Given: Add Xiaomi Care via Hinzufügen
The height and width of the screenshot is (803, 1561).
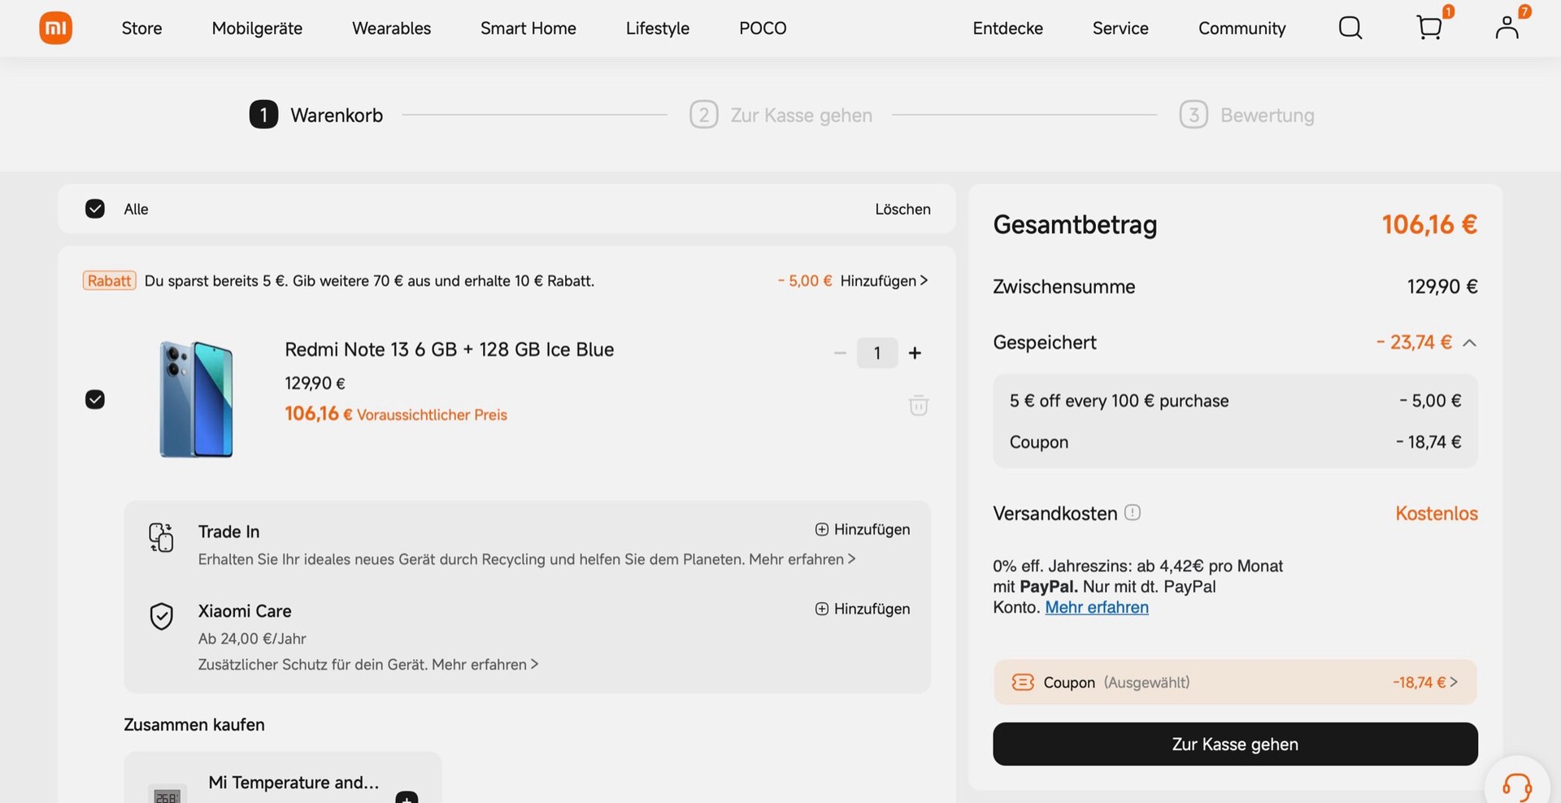Looking at the screenshot, I should 863,609.
